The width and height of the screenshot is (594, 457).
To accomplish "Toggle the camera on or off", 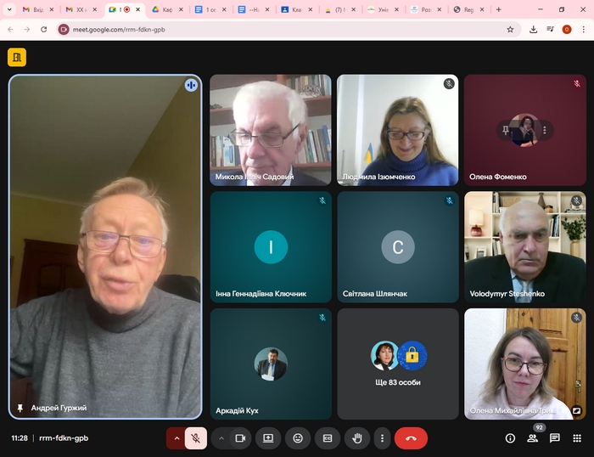I will (x=240, y=438).
